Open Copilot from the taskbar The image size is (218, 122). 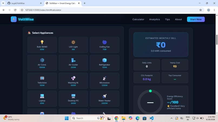[x=130, y=118]
